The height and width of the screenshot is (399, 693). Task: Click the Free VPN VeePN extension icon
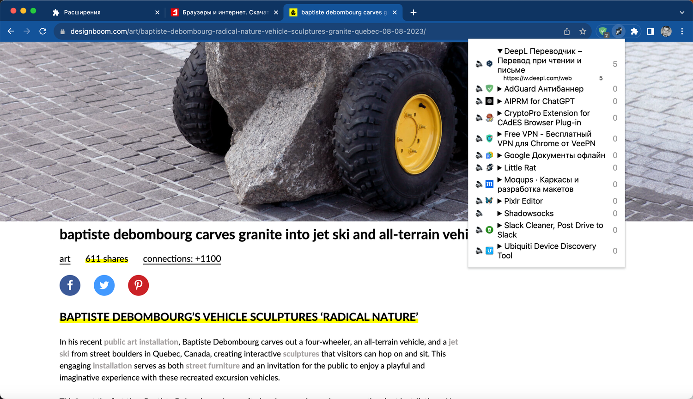489,139
